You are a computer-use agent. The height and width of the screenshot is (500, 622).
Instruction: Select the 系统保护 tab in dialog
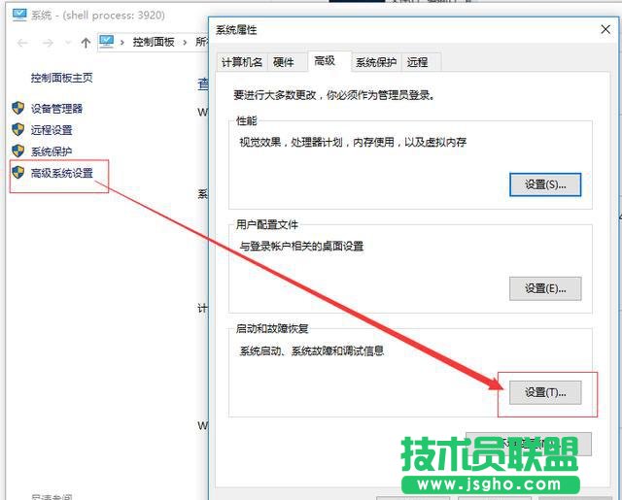pyautogui.click(x=375, y=62)
